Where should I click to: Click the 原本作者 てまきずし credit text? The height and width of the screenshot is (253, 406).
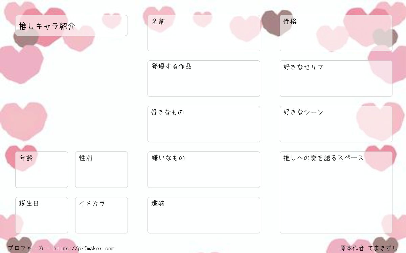[x=369, y=248]
